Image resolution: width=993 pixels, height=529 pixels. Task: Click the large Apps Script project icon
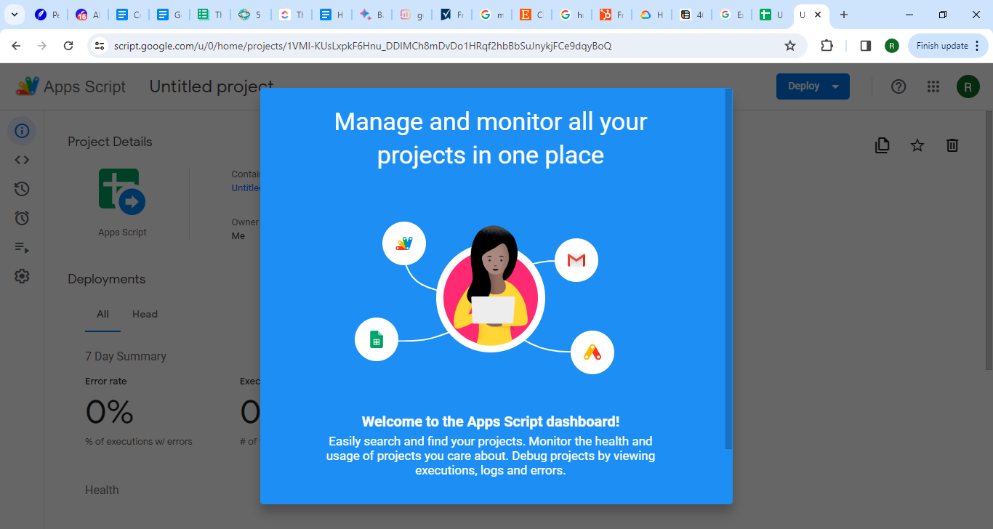click(122, 192)
